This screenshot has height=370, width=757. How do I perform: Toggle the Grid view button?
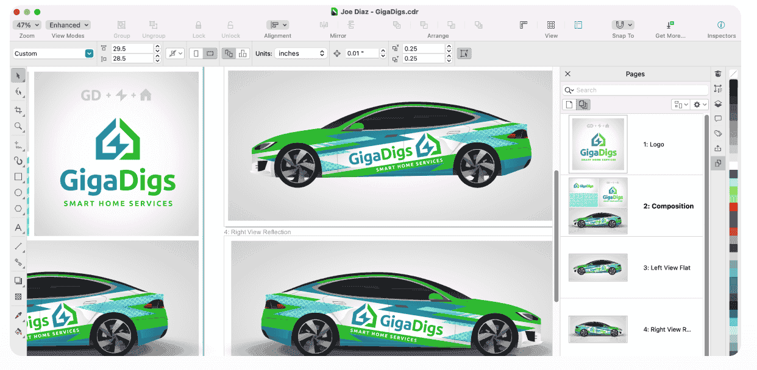pyautogui.click(x=551, y=25)
